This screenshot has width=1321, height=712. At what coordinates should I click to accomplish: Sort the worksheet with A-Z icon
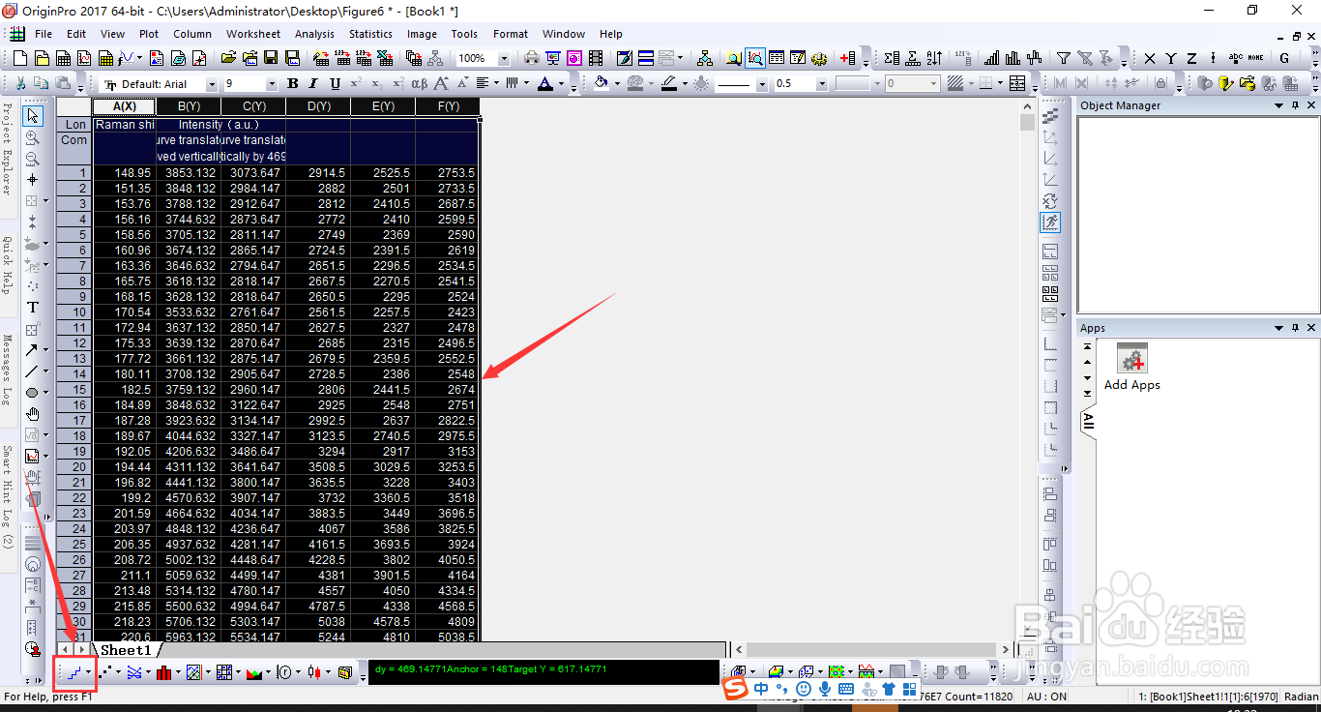click(934, 58)
